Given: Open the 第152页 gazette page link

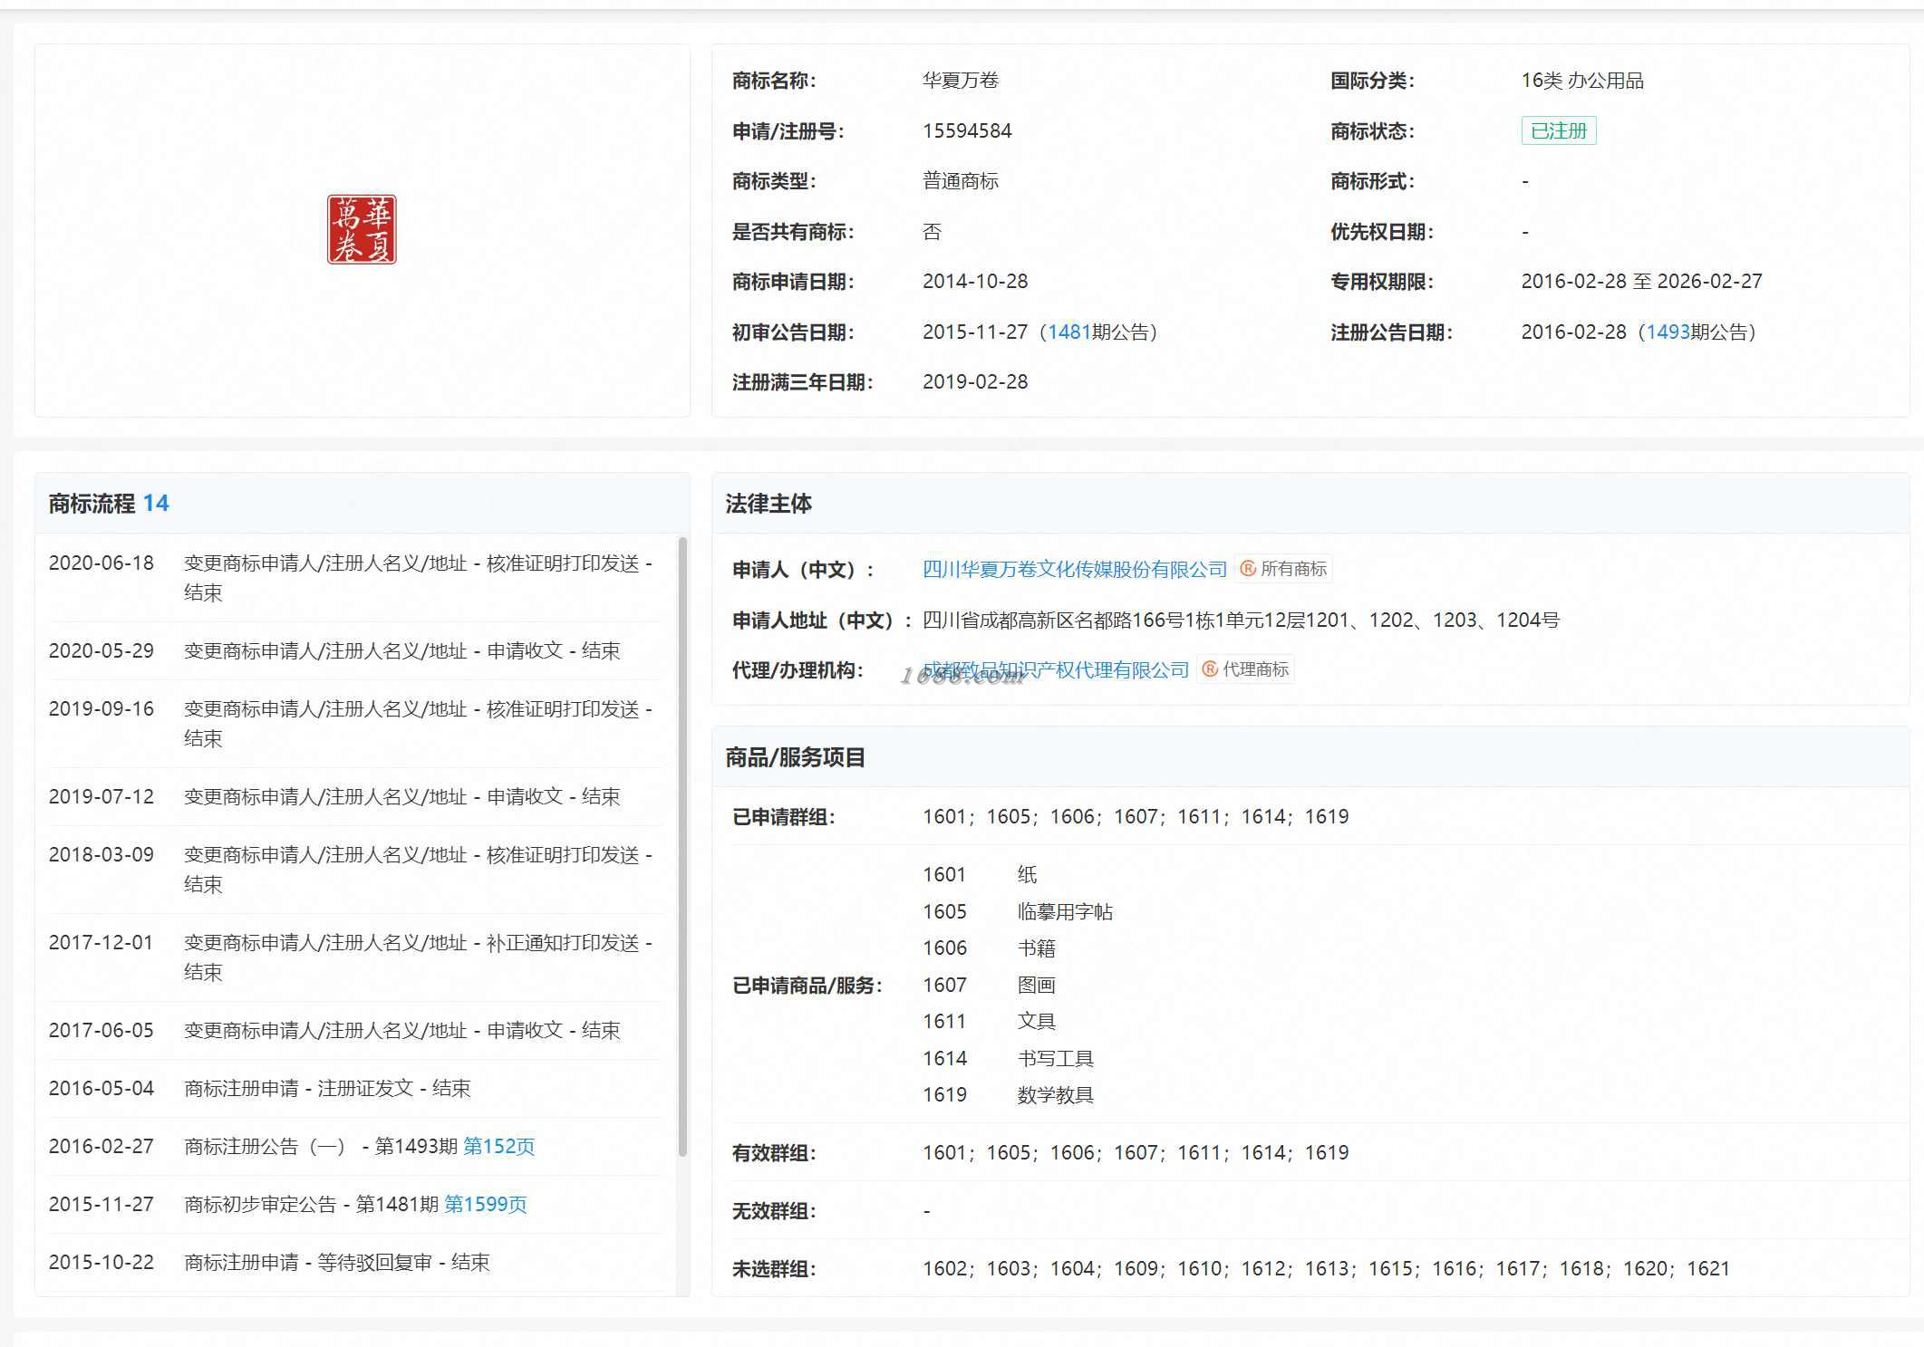Looking at the screenshot, I should tap(498, 1146).
